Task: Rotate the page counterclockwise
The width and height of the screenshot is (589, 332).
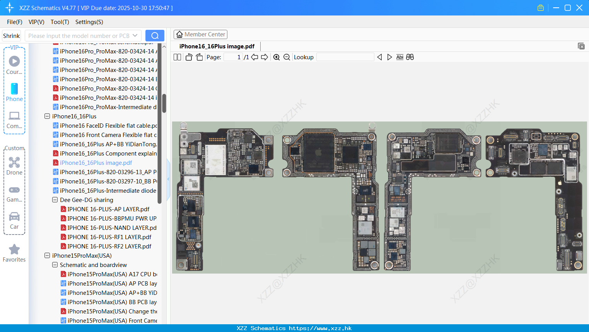Action: (x=189, y=57)
